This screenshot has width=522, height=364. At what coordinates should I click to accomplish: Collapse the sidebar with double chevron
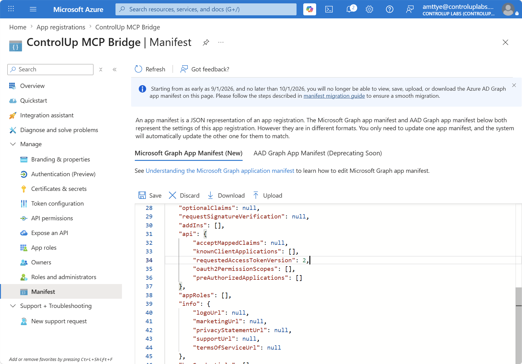click(115, 70)
